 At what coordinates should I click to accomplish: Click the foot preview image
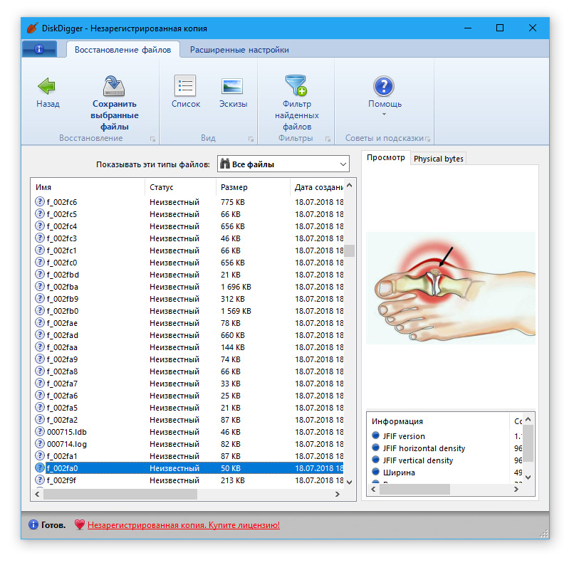coord(450,288)
